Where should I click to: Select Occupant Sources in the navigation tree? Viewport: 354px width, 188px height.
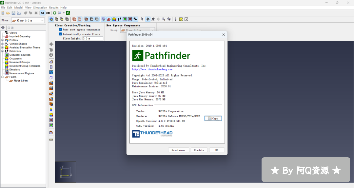tap(20, 55)
